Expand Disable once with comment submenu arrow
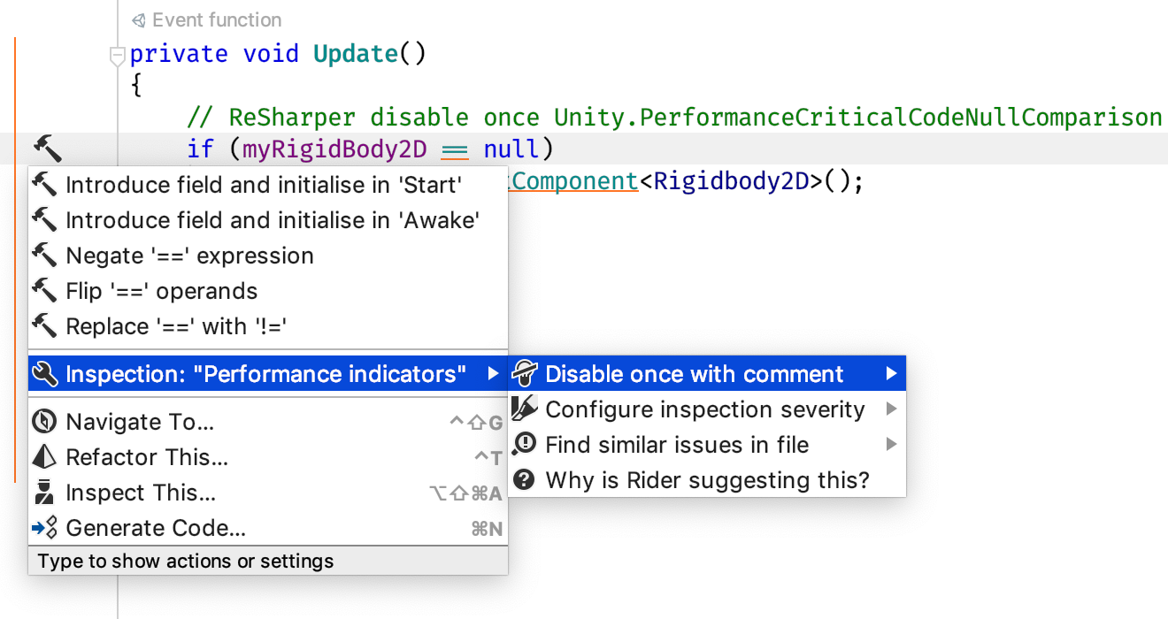1168x619 pixels. [x=891, y=374]
